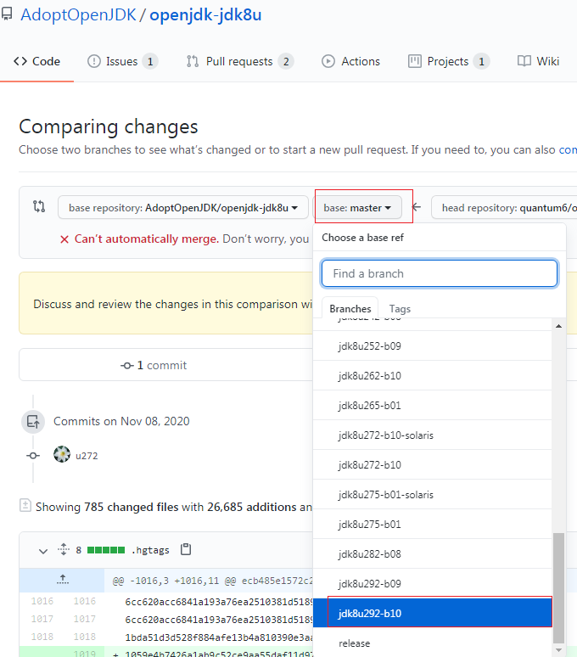Click the Actions play icon
The image size is (577, 657).
[328, 61]
